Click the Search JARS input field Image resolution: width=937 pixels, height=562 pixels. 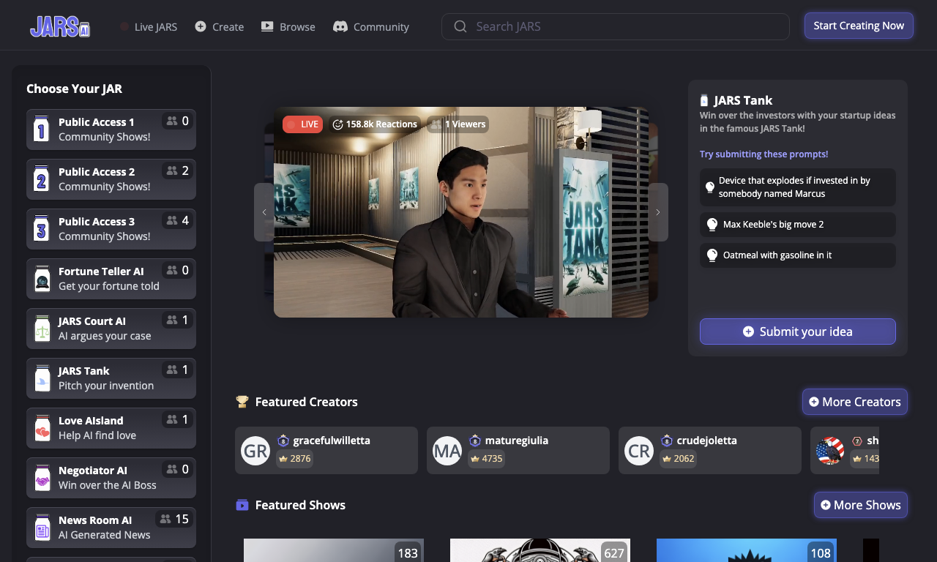coord(616,26)
